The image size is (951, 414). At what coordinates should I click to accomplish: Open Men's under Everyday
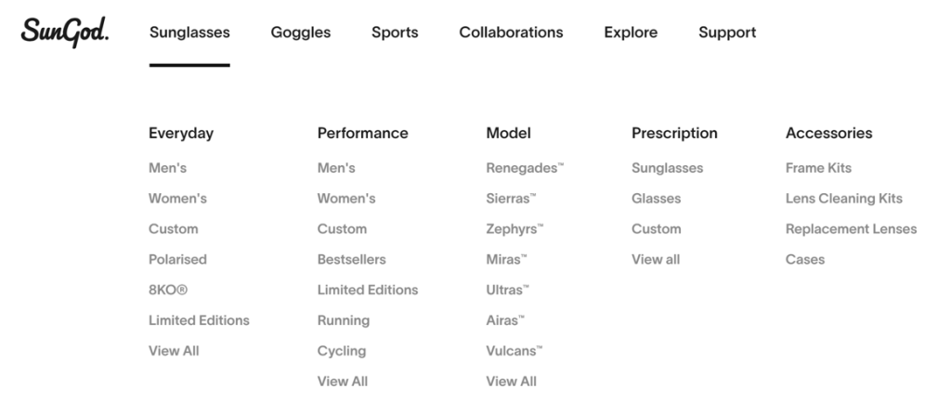168,168
